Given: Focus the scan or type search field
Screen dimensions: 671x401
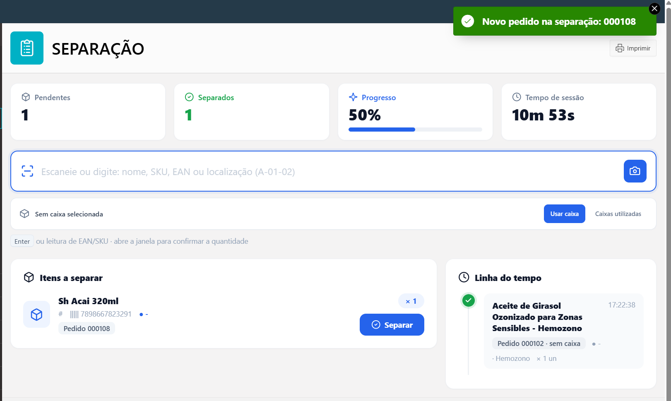Looking at the screenshot, I should (333, 171).
